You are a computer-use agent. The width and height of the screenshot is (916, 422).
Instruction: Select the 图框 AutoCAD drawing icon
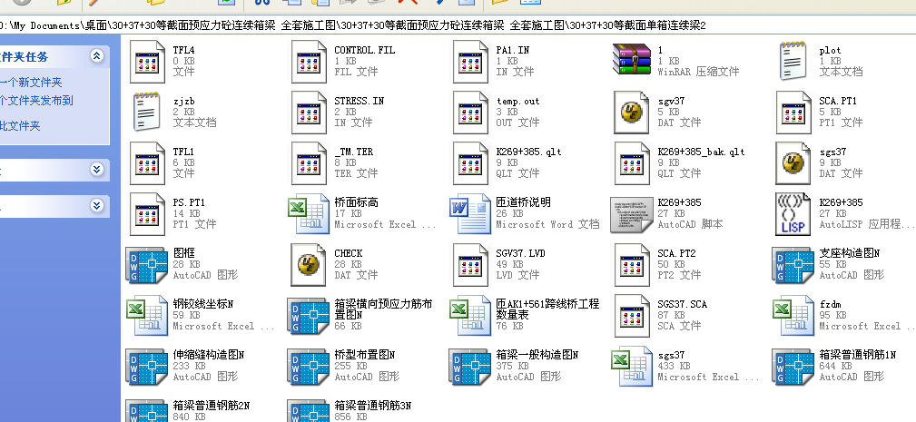(x=147, y=265)
